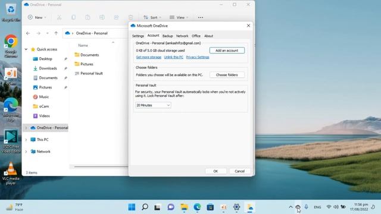This screenshot has width=381, height=214.
Task: Click the Unlink this PC link
Action: [173, 57]
